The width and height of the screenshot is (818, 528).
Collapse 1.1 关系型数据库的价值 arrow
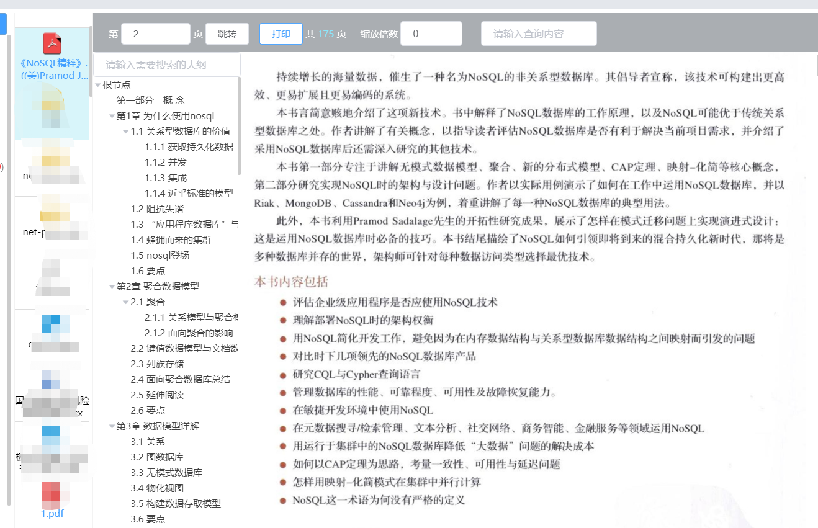point(126,132)
